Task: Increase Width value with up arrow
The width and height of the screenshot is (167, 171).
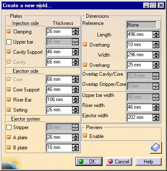Action: pos(156,53)
